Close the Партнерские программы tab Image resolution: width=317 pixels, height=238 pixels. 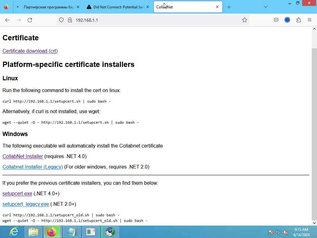tap(78, 7)
